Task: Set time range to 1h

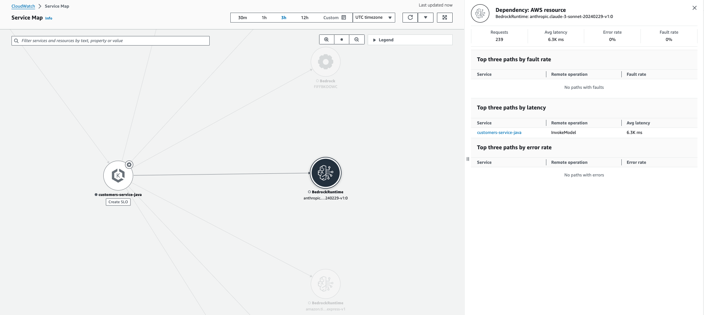Action: (x=264, y=18)
